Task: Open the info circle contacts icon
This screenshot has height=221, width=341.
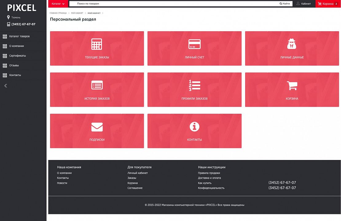Action: click(194, 127)
